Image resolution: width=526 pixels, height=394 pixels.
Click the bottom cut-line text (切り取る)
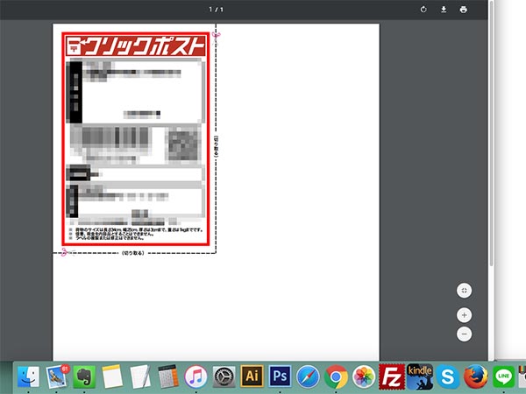point(133,253)
